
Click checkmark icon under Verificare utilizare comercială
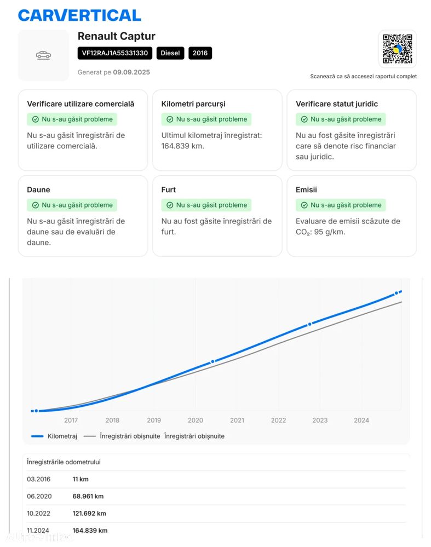coord(36,119)
